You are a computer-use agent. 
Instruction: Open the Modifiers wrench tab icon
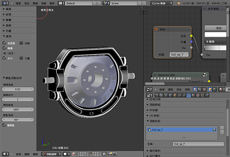[183, 95]
